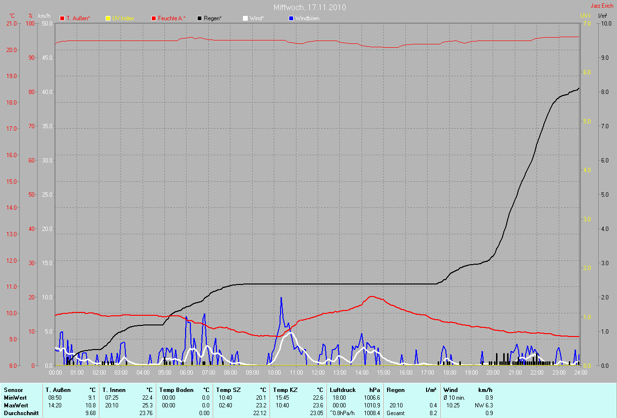Image resolution: width=617 pixels, height=418 pixels.
Task: Click the T. Außen maximum value 10.8
Action: [92, 405]
